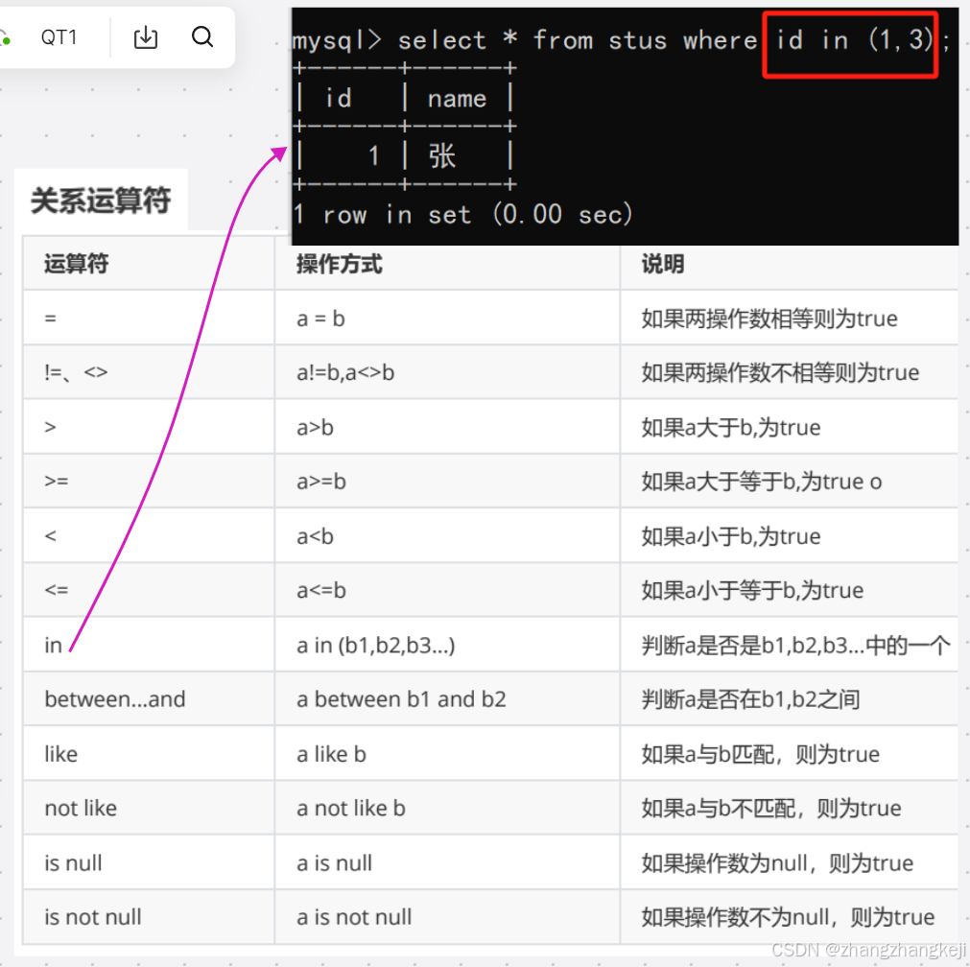Select the 'a>b' cell
Image resolution: width=970 pixels, height=967 pixels.
click(x=447, y=426)
